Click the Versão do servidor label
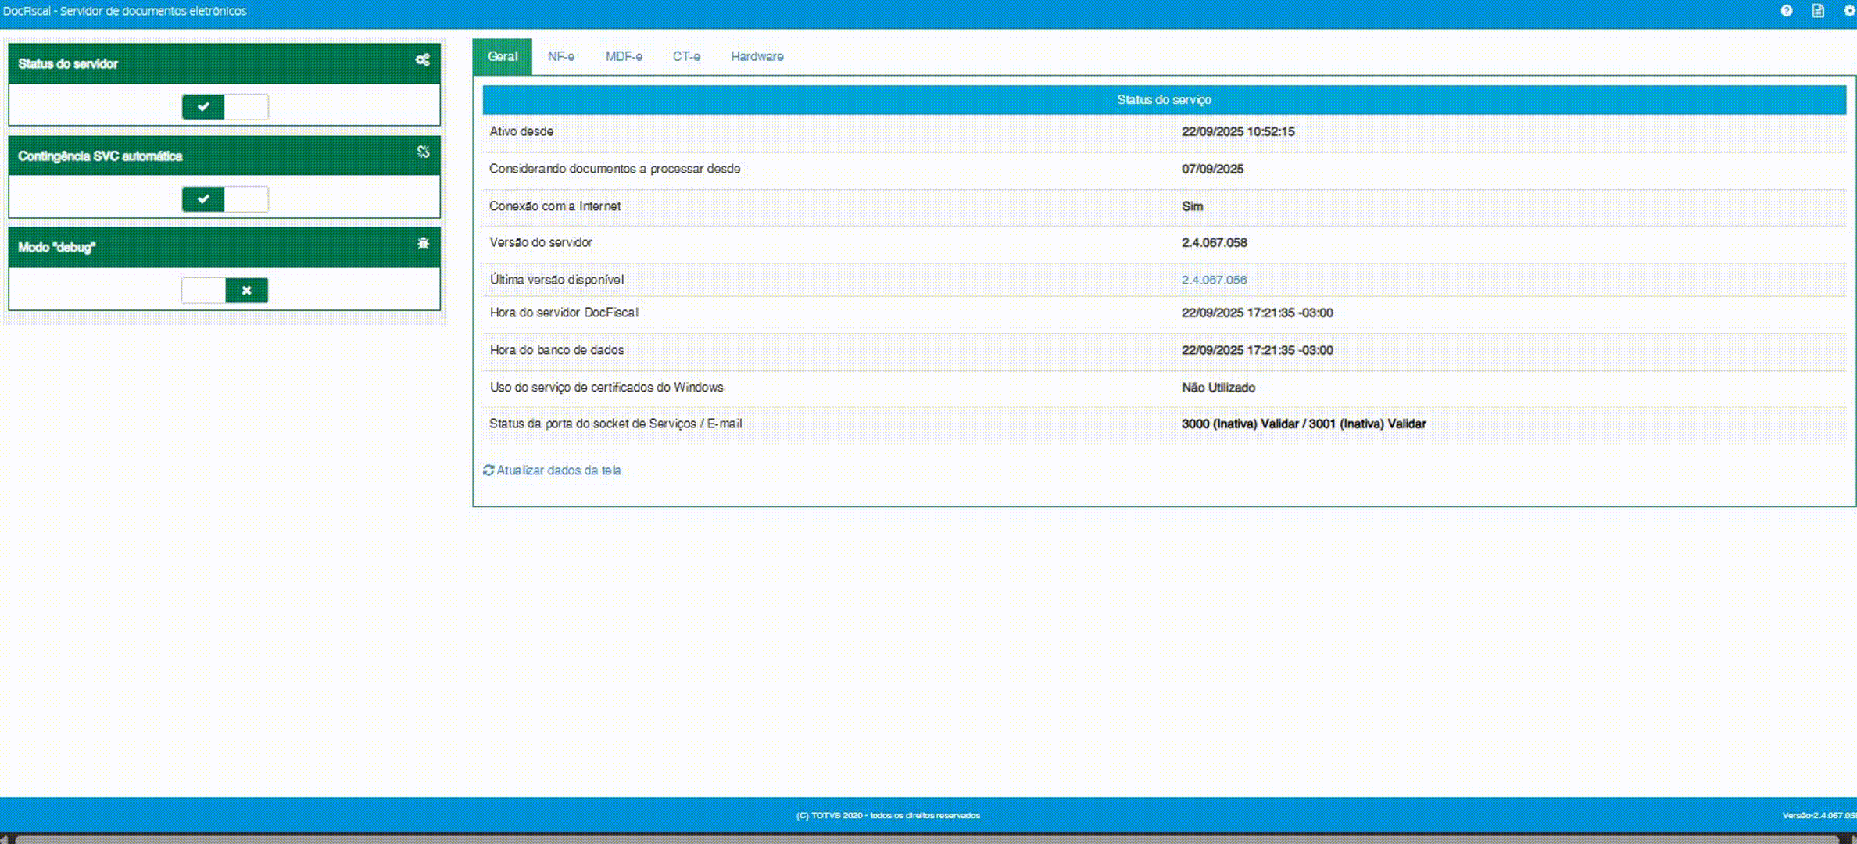Viewport: 1857px width, 844px height. pyautogui.click(x=541, y=242)
